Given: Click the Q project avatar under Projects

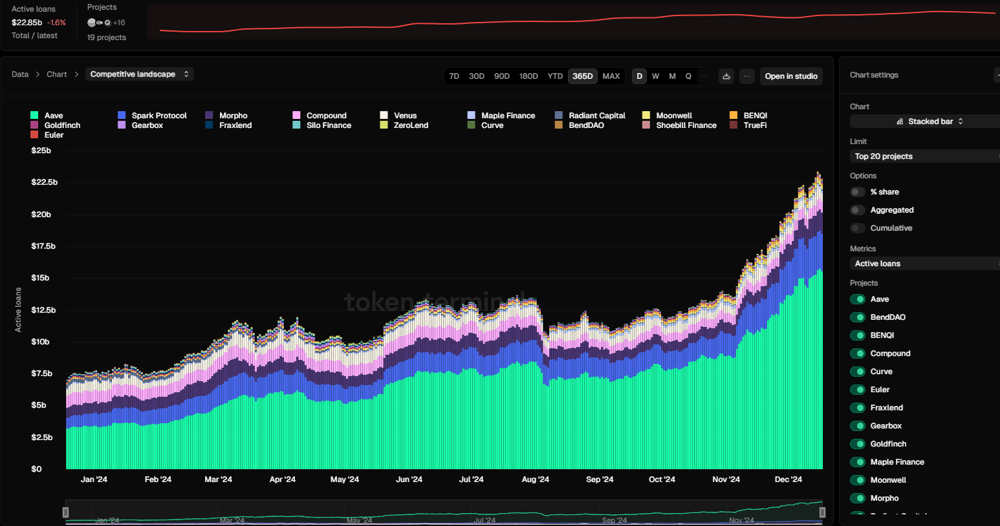Looking at the screenshot, I should (x=107, y=23).
